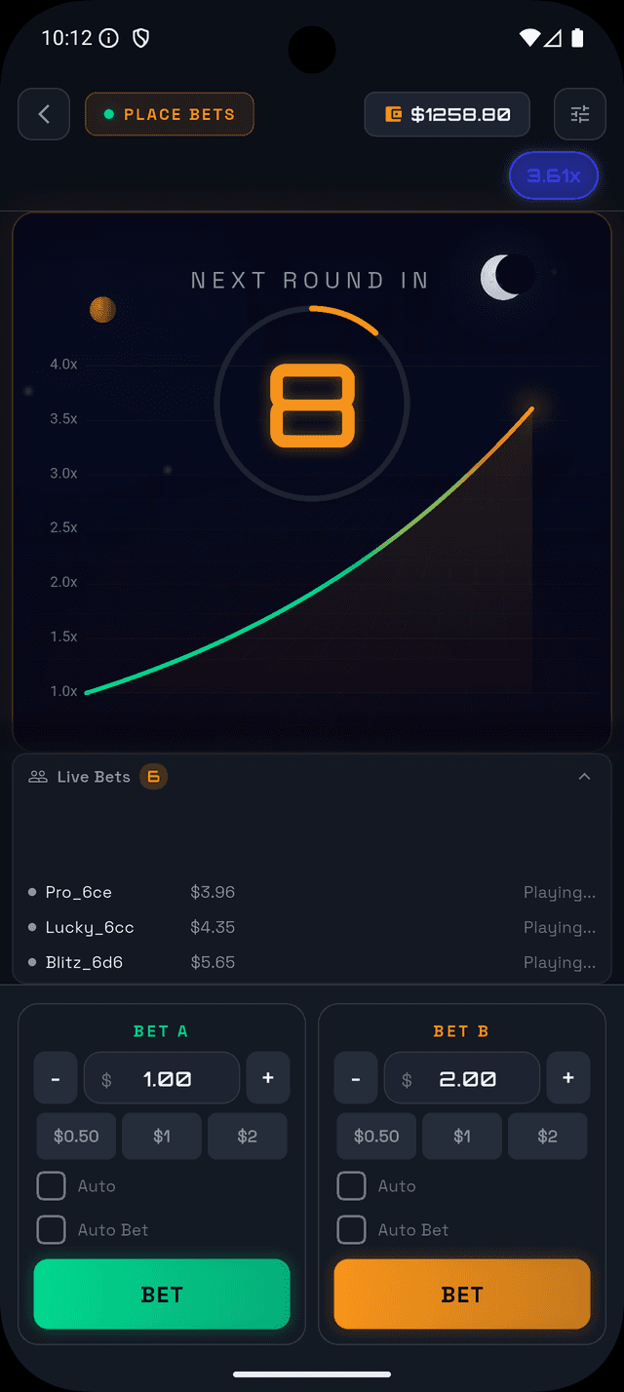Tap the shield icon in status bar
The width and height of the screenshot is (624, 1392).
tap(140, 38)
